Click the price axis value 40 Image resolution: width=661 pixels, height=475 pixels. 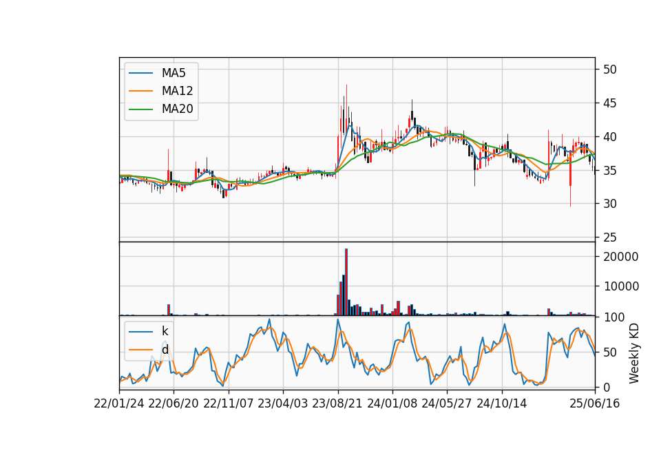click(609, 138)
